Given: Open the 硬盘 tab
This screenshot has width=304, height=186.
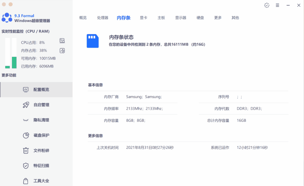Looking at the screenshot, I should 200,18.
